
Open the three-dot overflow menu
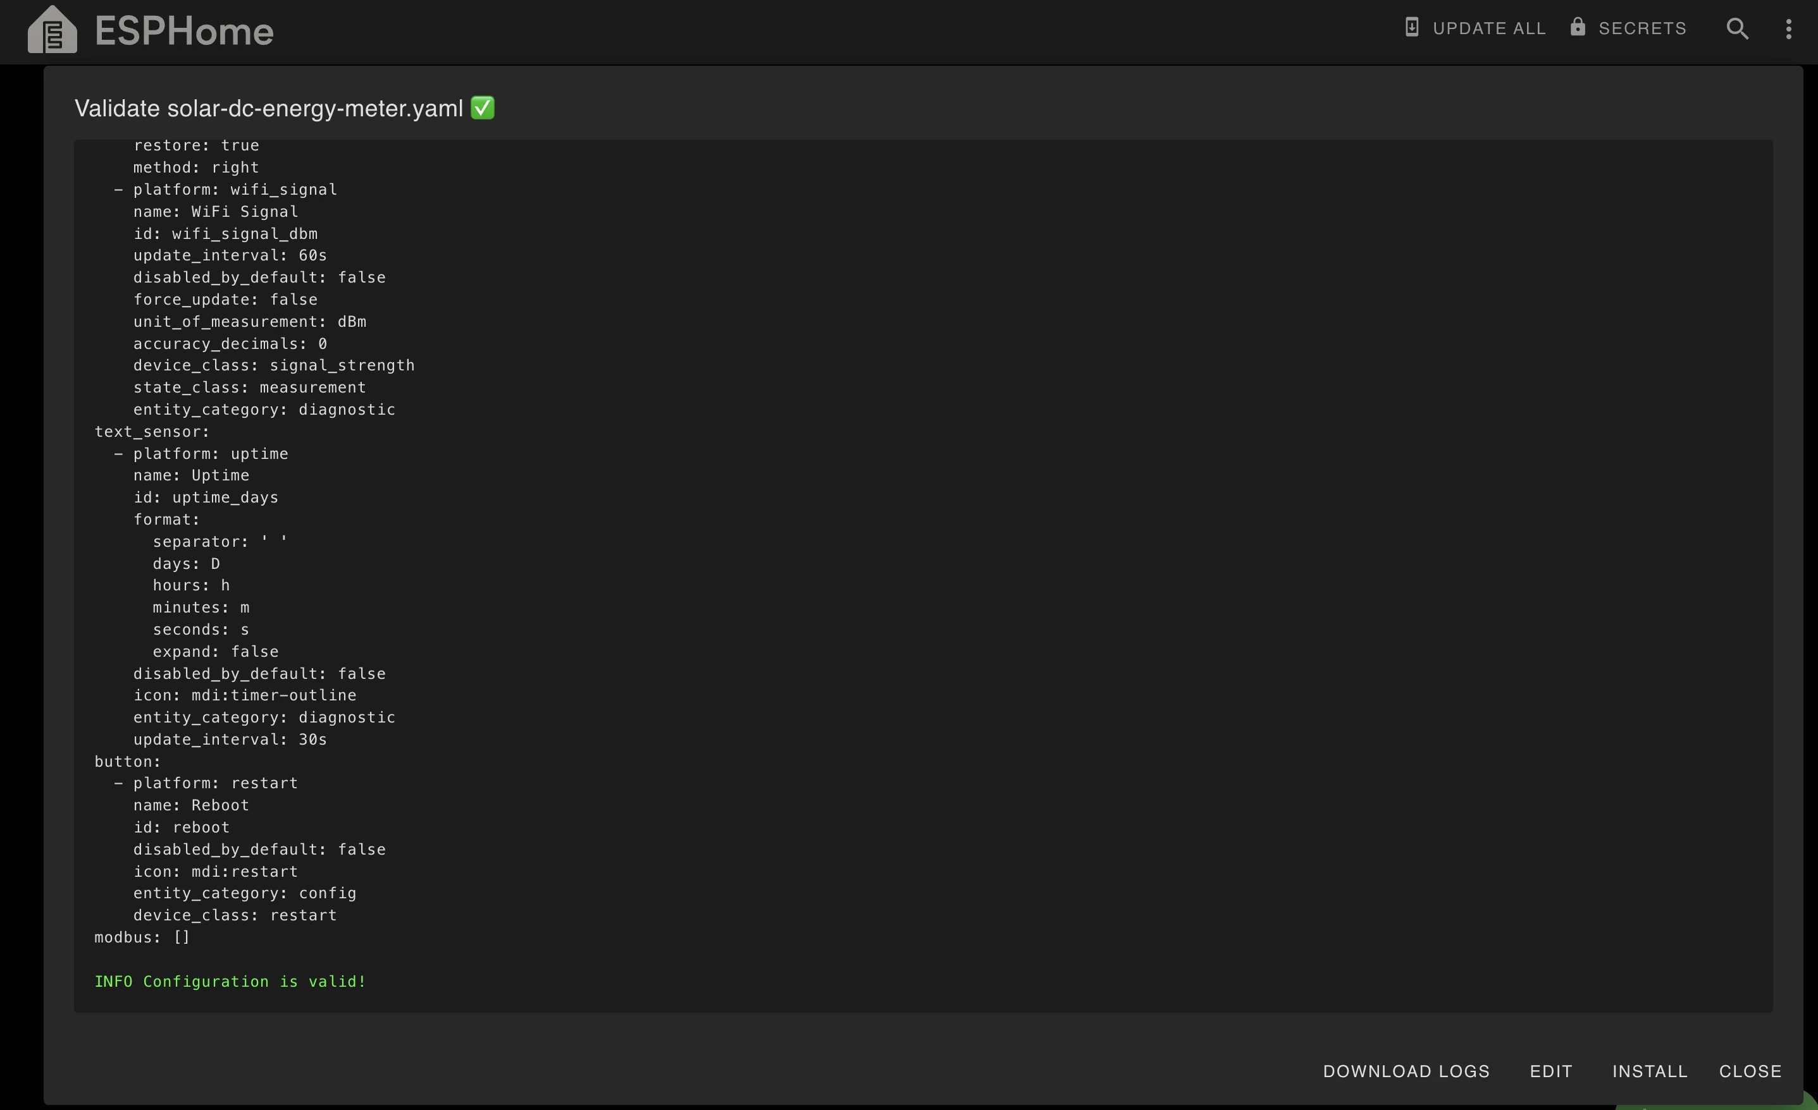pos(1788,29)
